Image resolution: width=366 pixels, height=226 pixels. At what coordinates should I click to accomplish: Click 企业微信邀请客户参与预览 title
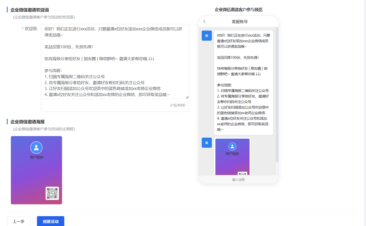[239, 10]
